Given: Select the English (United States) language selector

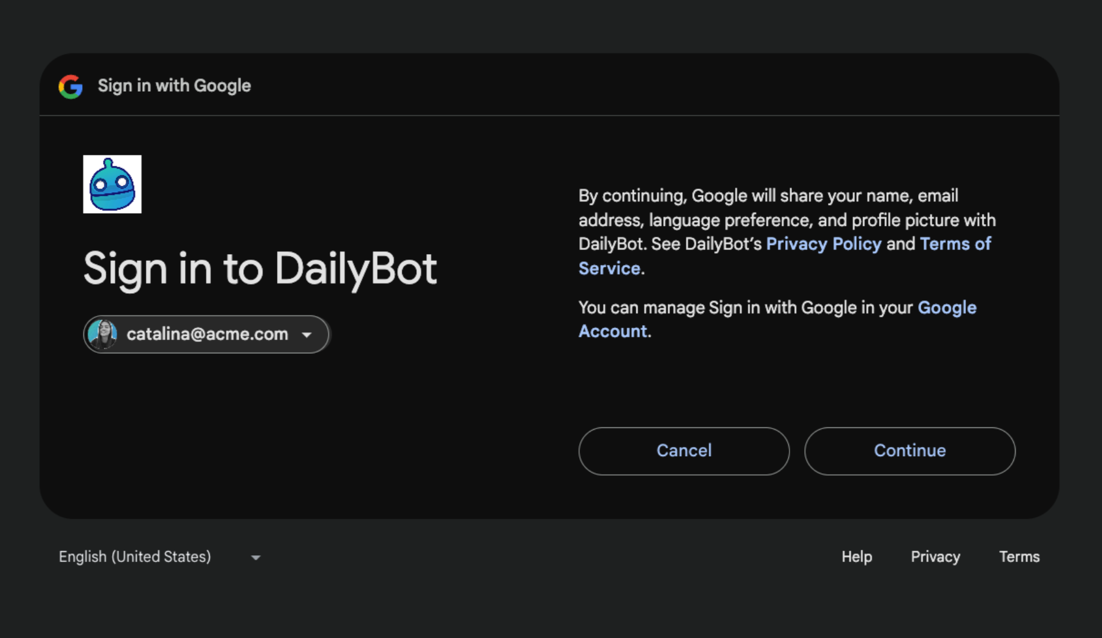Looking at the screenshot, I should click(x=135, y=557).
